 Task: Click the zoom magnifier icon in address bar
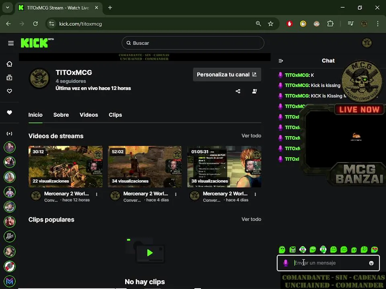click(258, 24)
